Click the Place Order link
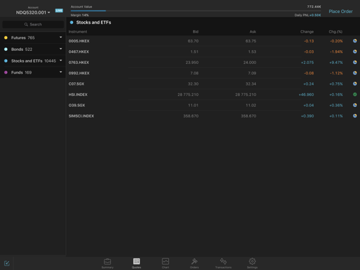The height and width of the screenshot is (270, 360). point(340,11)
